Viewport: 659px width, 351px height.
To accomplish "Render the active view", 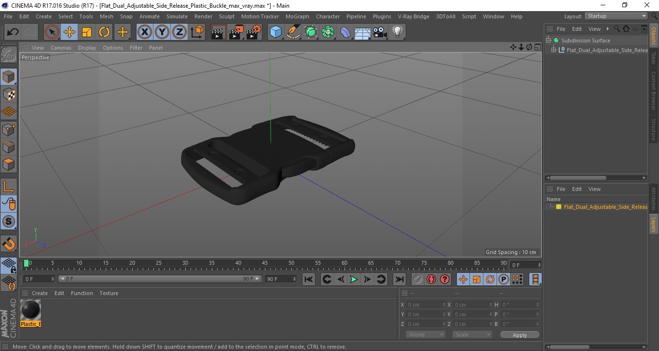I will coord(219,32).
